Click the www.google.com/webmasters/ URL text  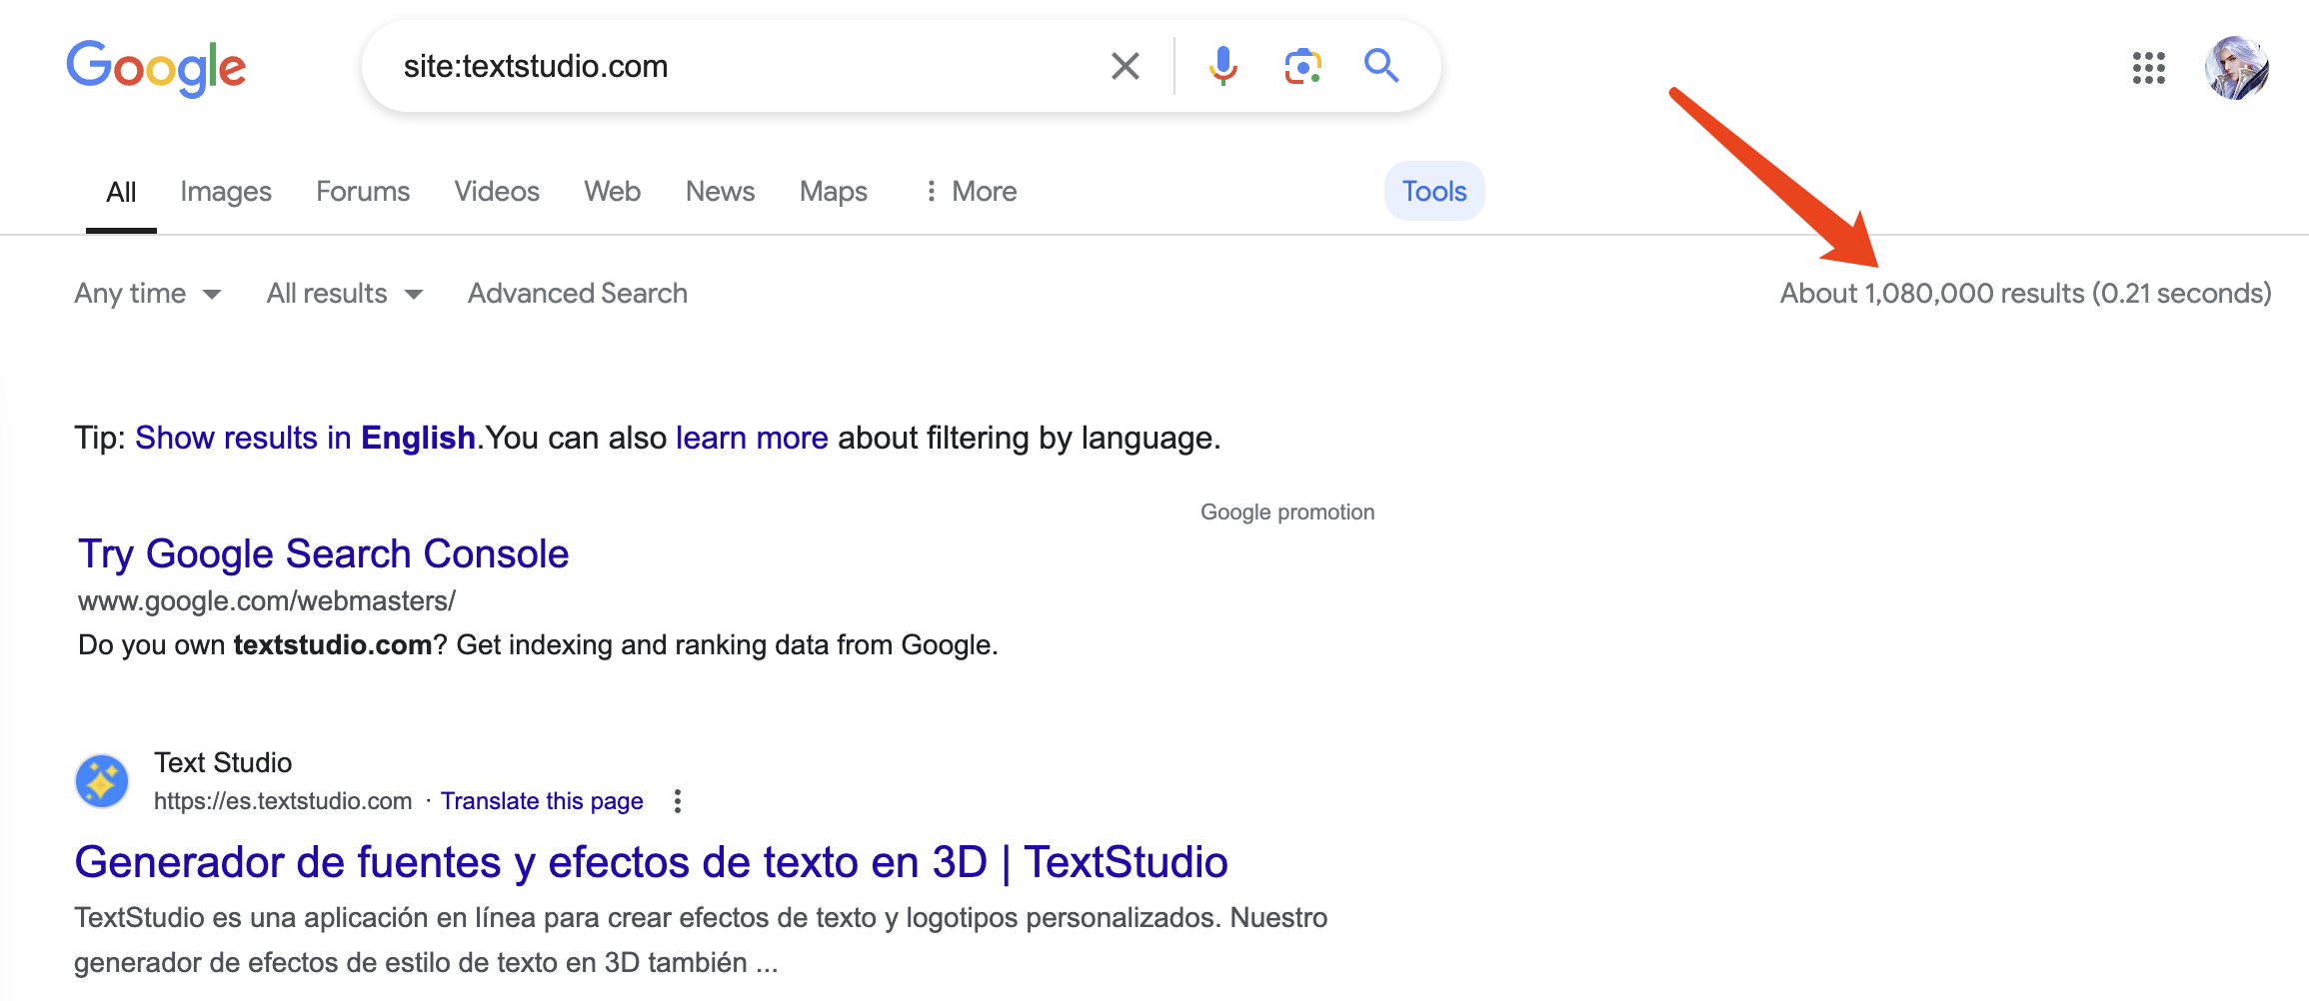[x=267, y=601]
